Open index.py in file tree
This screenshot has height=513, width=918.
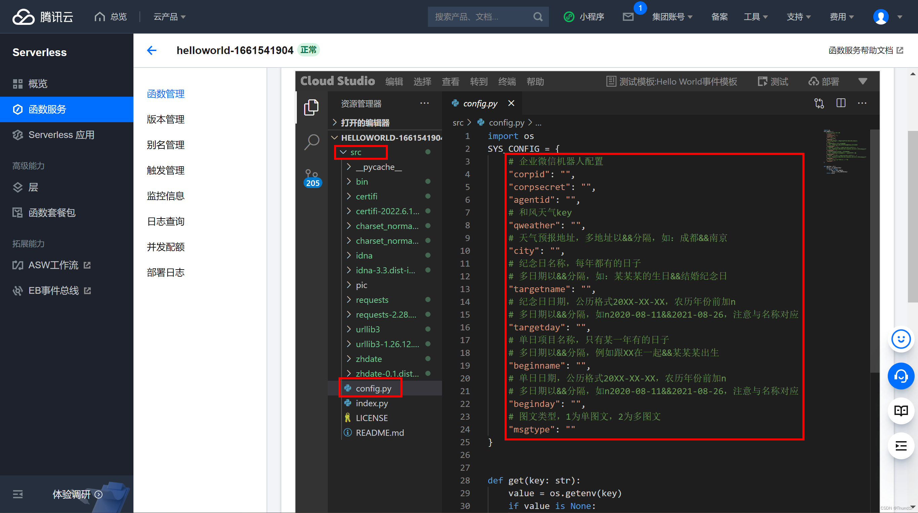pyautogui.click(x=385, y=403)
